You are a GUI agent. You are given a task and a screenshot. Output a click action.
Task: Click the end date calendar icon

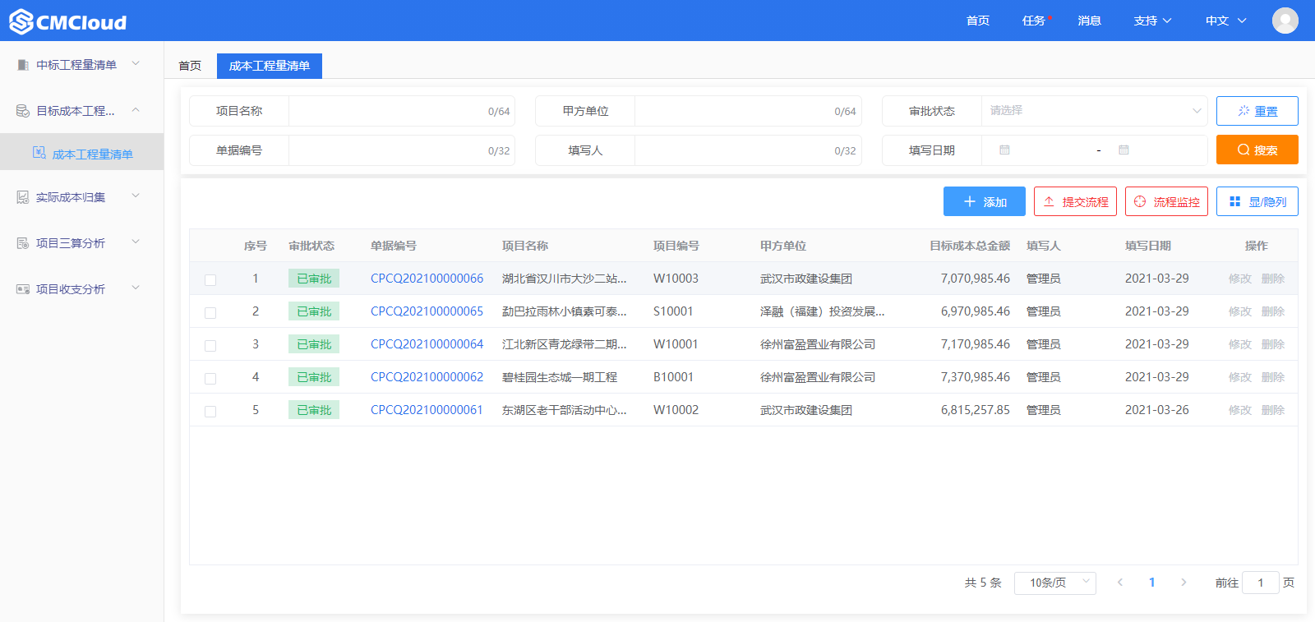pyautogui.click(x=1124, y=150)
